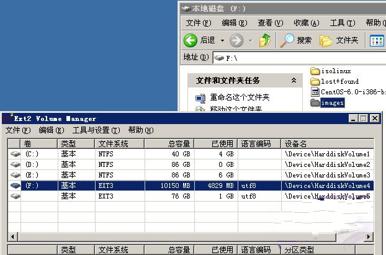Click the 76 GB total capacity cell
386x255 pixels.
[x=169, y=196]
